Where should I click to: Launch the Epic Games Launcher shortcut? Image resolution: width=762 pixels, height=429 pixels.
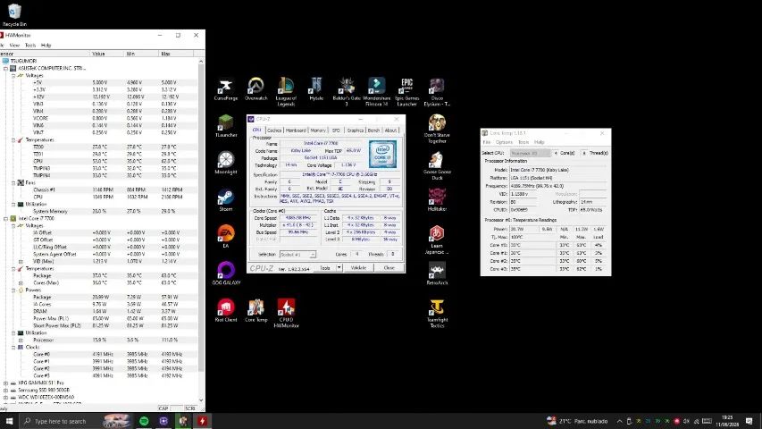pos(406,92)
